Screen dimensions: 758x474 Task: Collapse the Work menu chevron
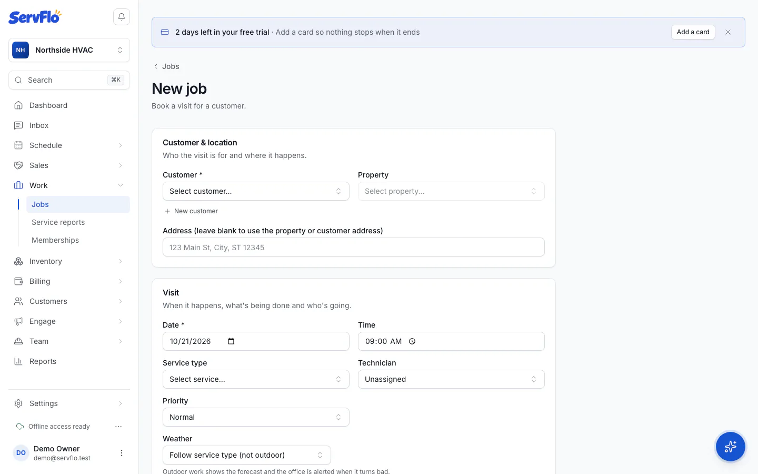coord(121,185)
